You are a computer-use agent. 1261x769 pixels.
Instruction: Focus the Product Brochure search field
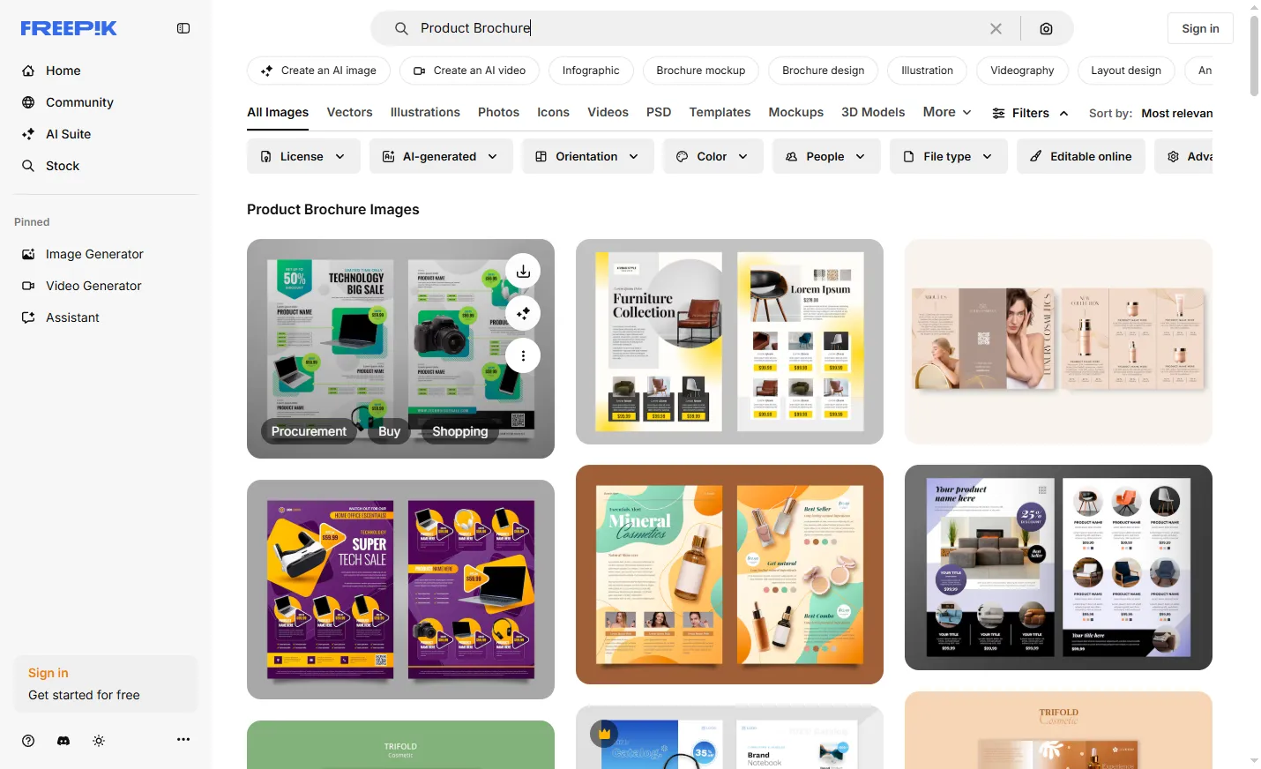coord(697,28)
